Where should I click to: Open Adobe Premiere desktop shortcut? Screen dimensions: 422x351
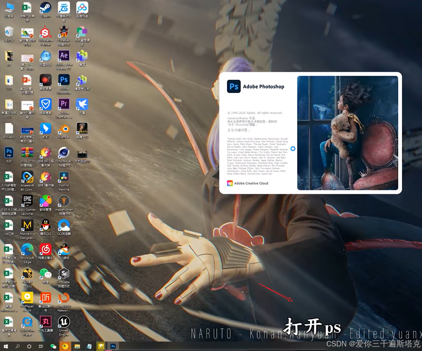click(x=64, y=108)
